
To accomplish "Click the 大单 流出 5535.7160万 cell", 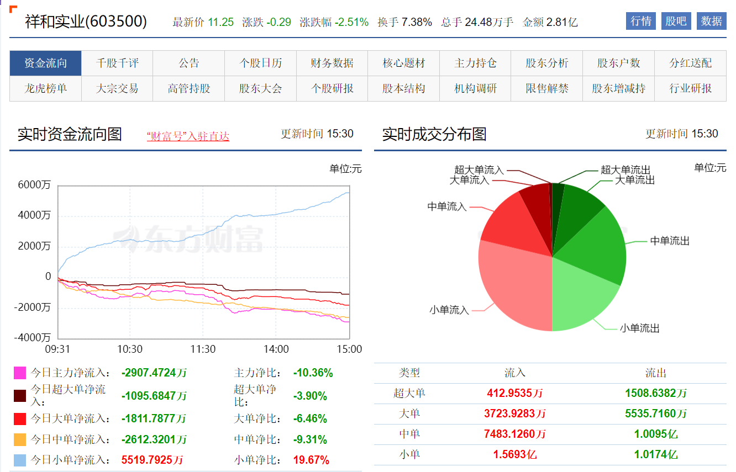I will pos(656,414).
